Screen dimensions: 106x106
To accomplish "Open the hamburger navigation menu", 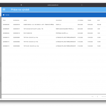I will pyautogui.click(x=4, y=10).
